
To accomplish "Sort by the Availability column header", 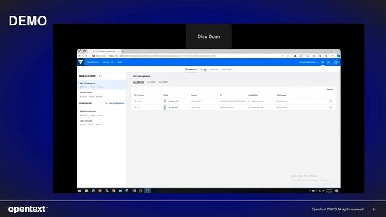I will coord(253,95).
